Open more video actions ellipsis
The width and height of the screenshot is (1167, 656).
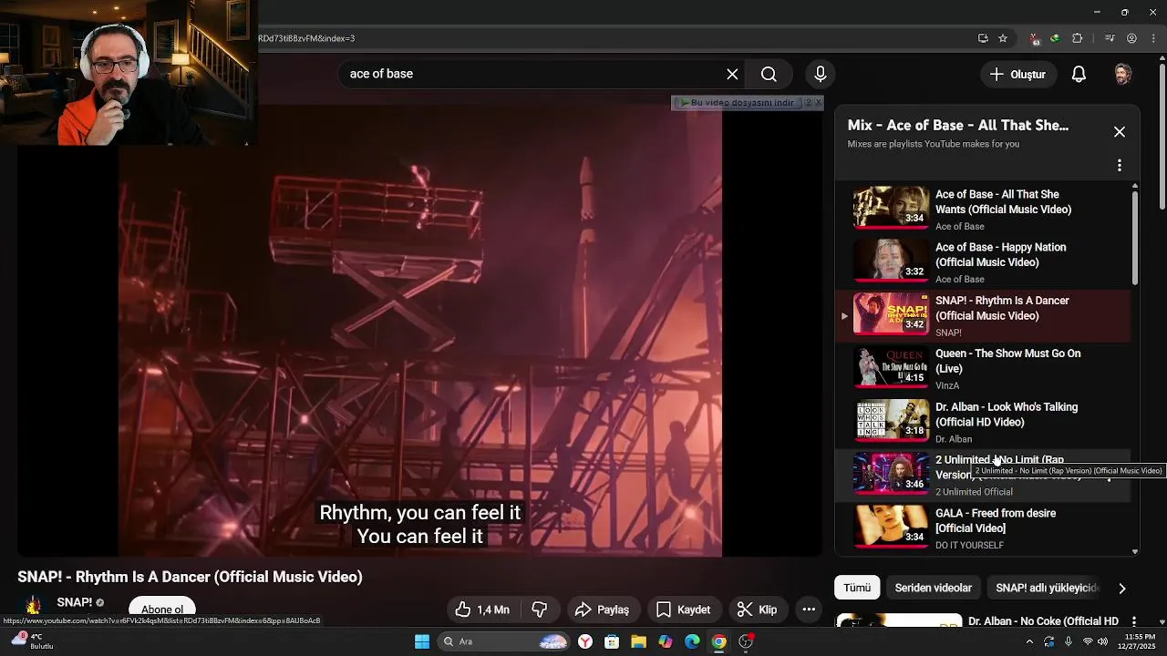pyautogui.click(x=809, y=610)
